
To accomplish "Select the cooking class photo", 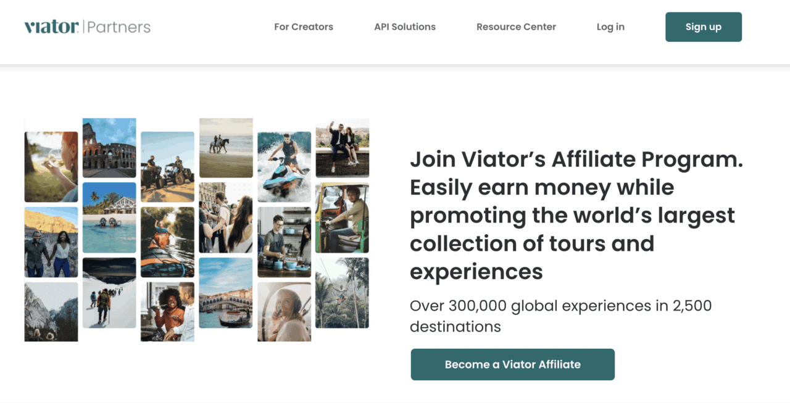I will pyautogui.click(x=284, y=242).
